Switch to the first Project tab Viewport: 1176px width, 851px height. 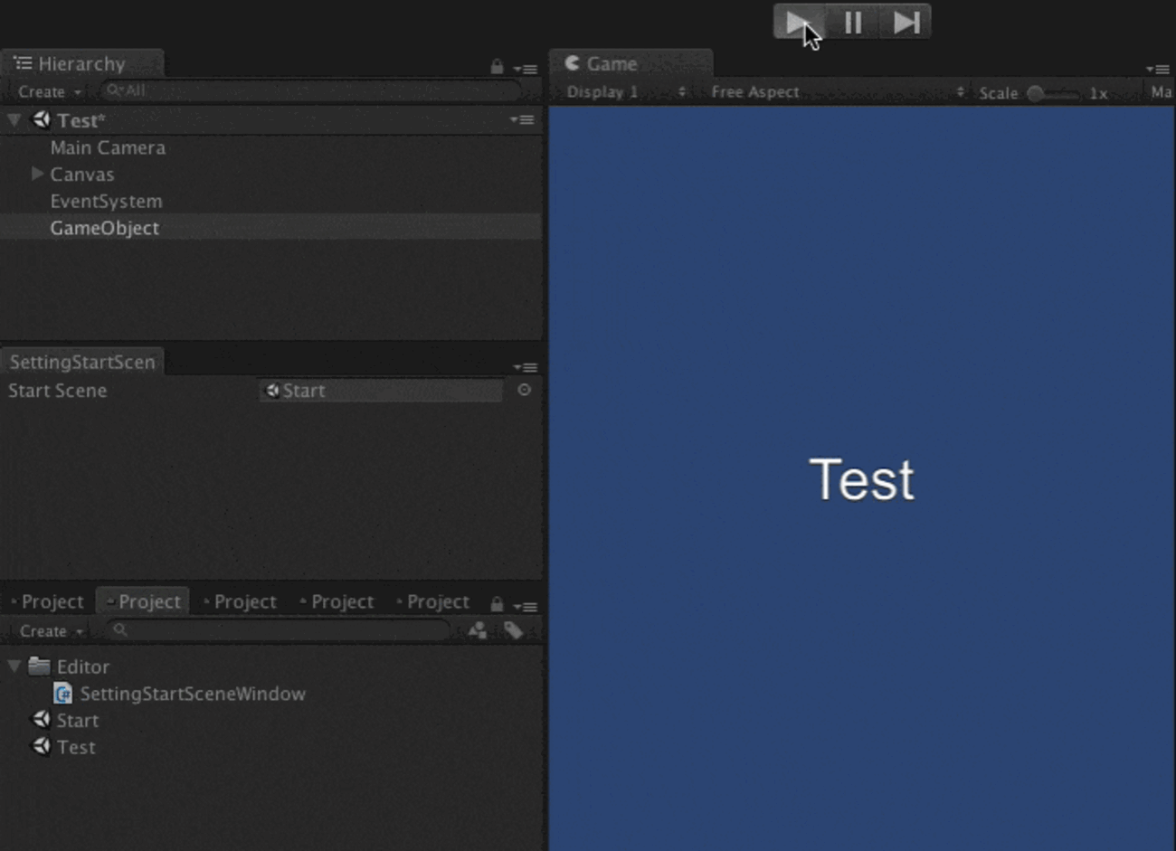click(x=47, y=601)
